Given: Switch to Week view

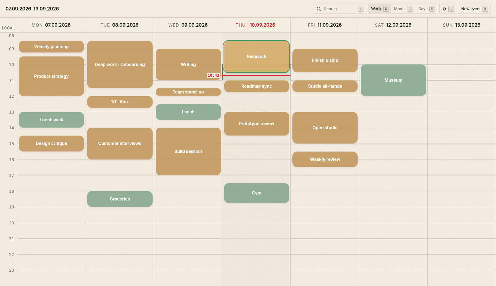Looking at the screenshot, I should point(379,9).
